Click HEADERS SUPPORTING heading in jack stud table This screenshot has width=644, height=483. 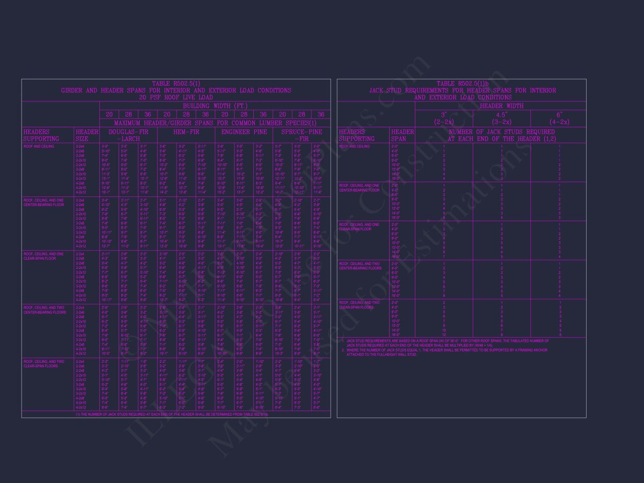(x=356, y=135)
